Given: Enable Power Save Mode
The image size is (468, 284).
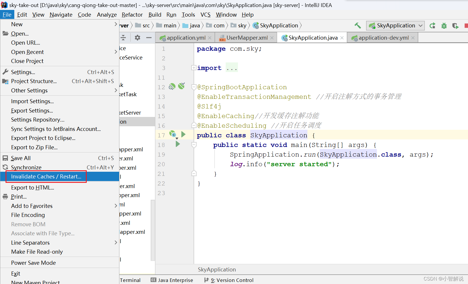Looking at the screenshot, I should tap(33, 262).
